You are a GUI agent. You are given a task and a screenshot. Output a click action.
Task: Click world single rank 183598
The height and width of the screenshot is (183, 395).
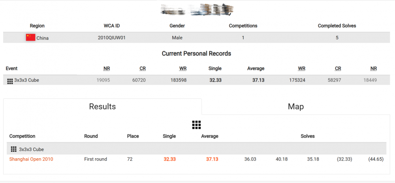(x=179, y=80)
